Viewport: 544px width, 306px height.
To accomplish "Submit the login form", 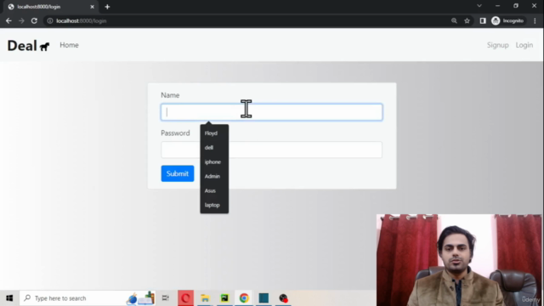I will pyautogui.click(x=178, y=173).
